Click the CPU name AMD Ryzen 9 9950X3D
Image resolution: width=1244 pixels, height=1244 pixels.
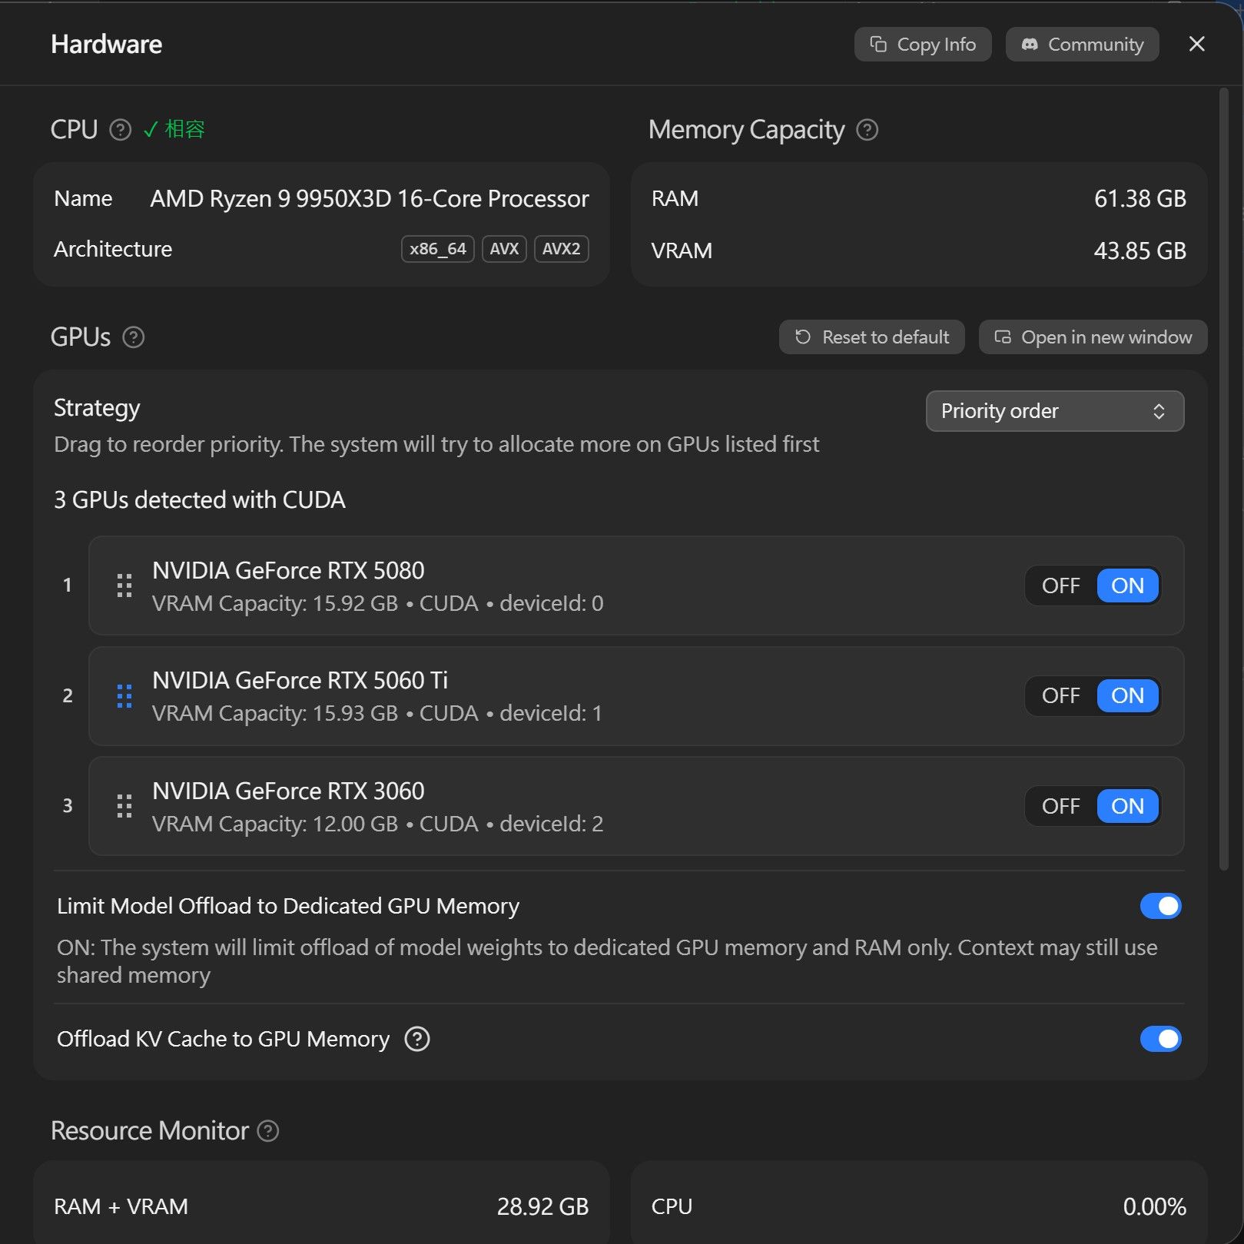(370, 199)
